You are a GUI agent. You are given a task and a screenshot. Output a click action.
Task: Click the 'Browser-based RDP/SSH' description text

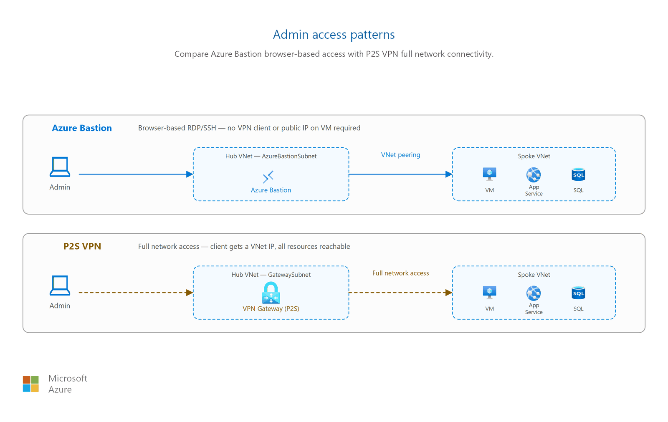(249, 128)
